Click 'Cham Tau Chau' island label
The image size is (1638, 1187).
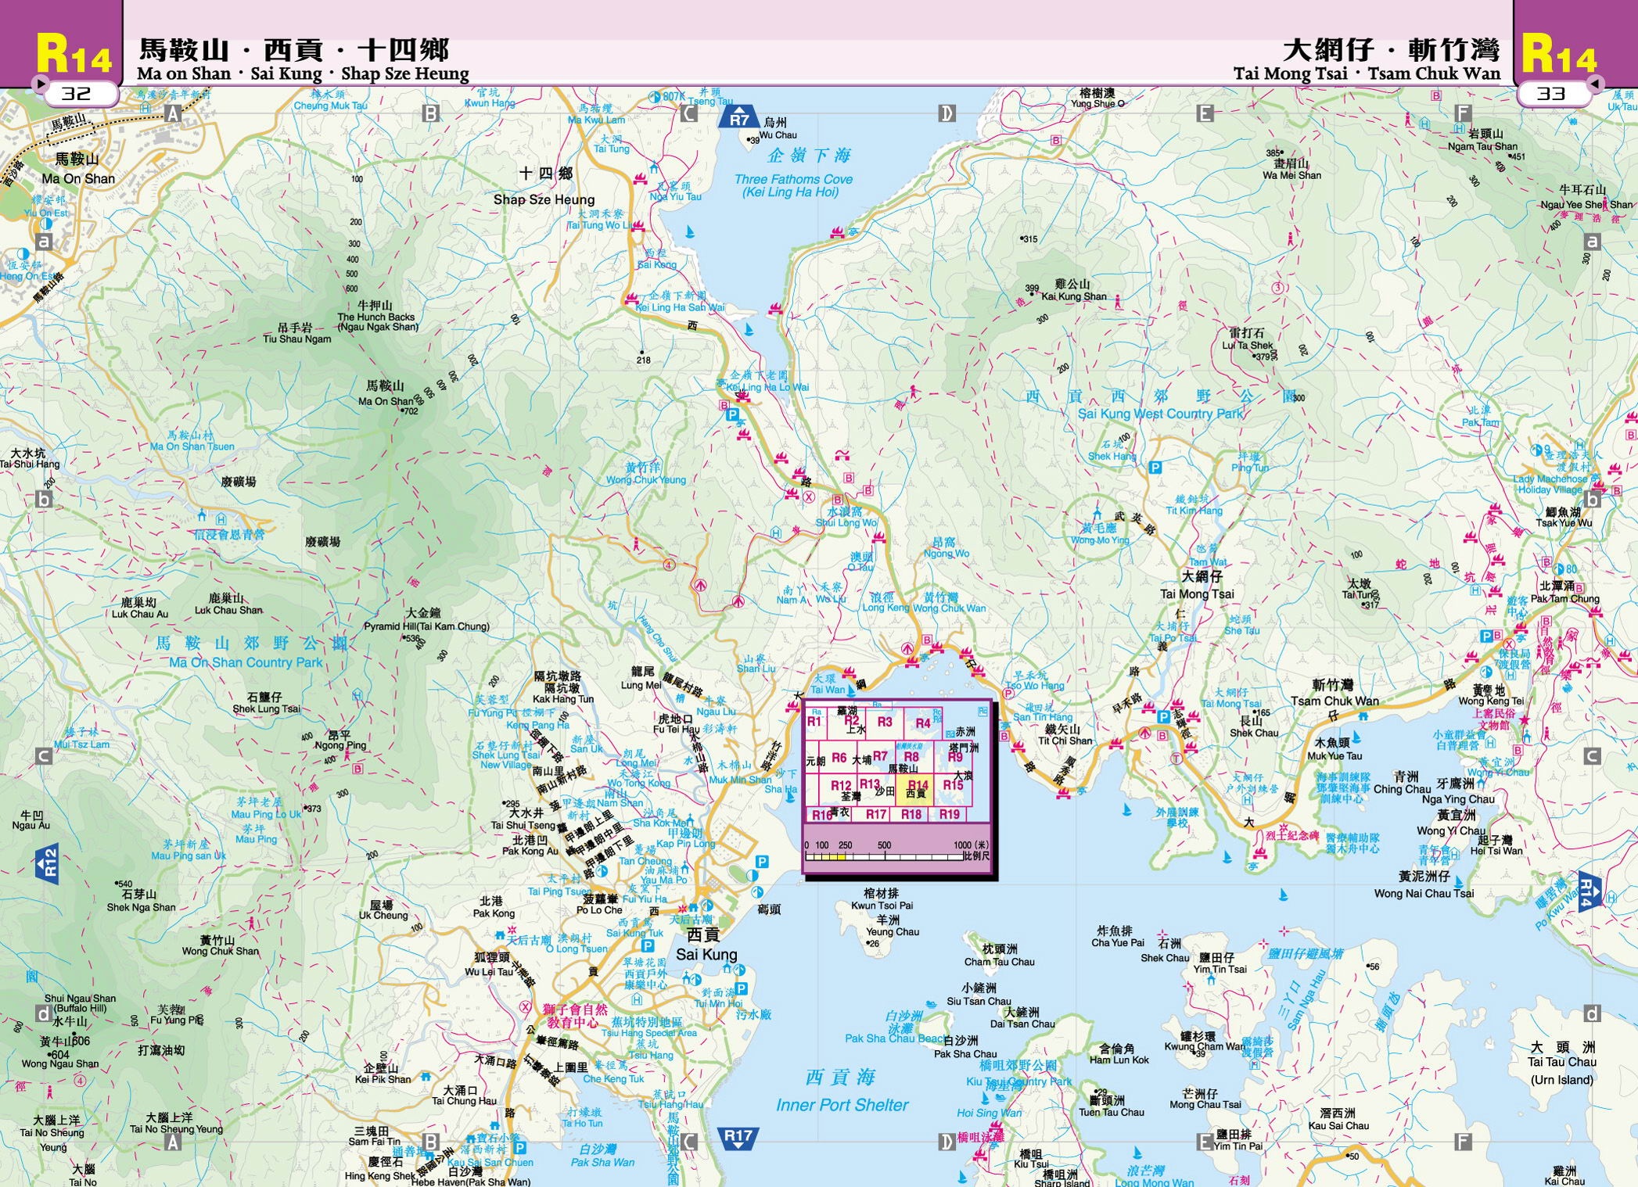[999, 962]
